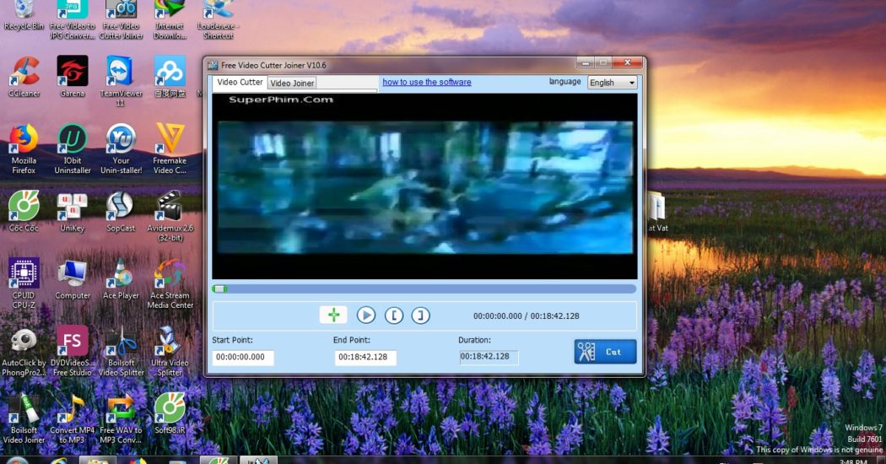The width and height of the screenshot is (886, 464).
Task: Expand the language dropdown set to English
Action: 613,83
